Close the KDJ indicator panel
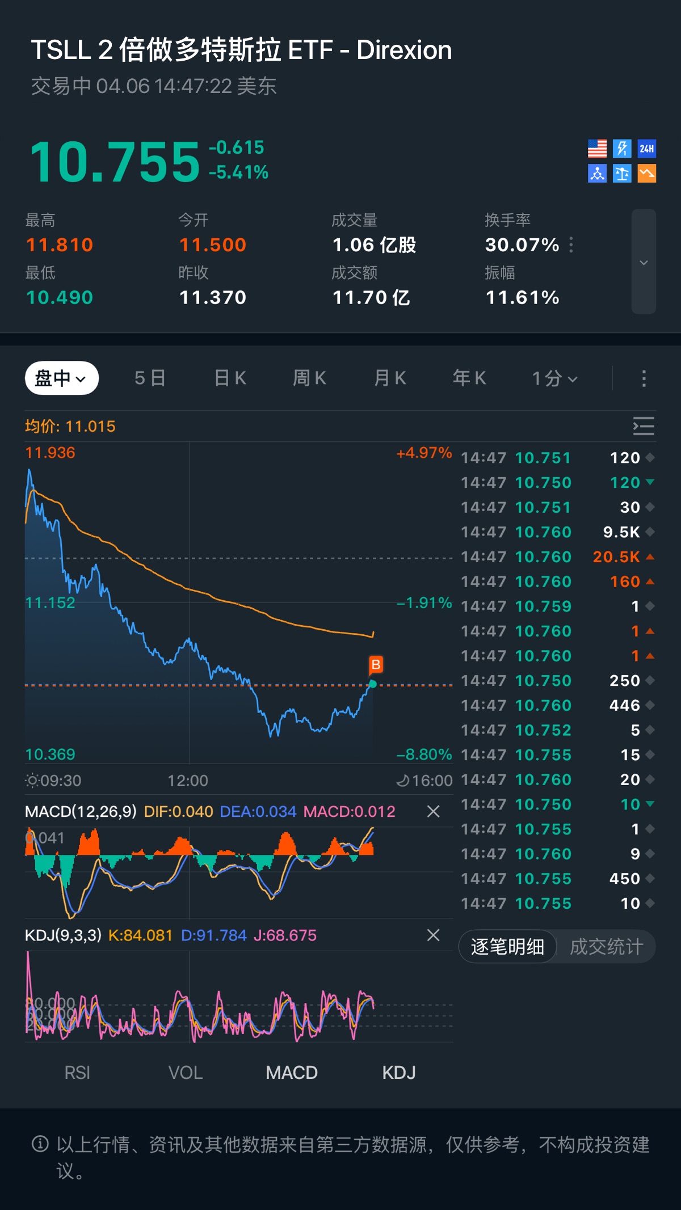 point(433,935)
